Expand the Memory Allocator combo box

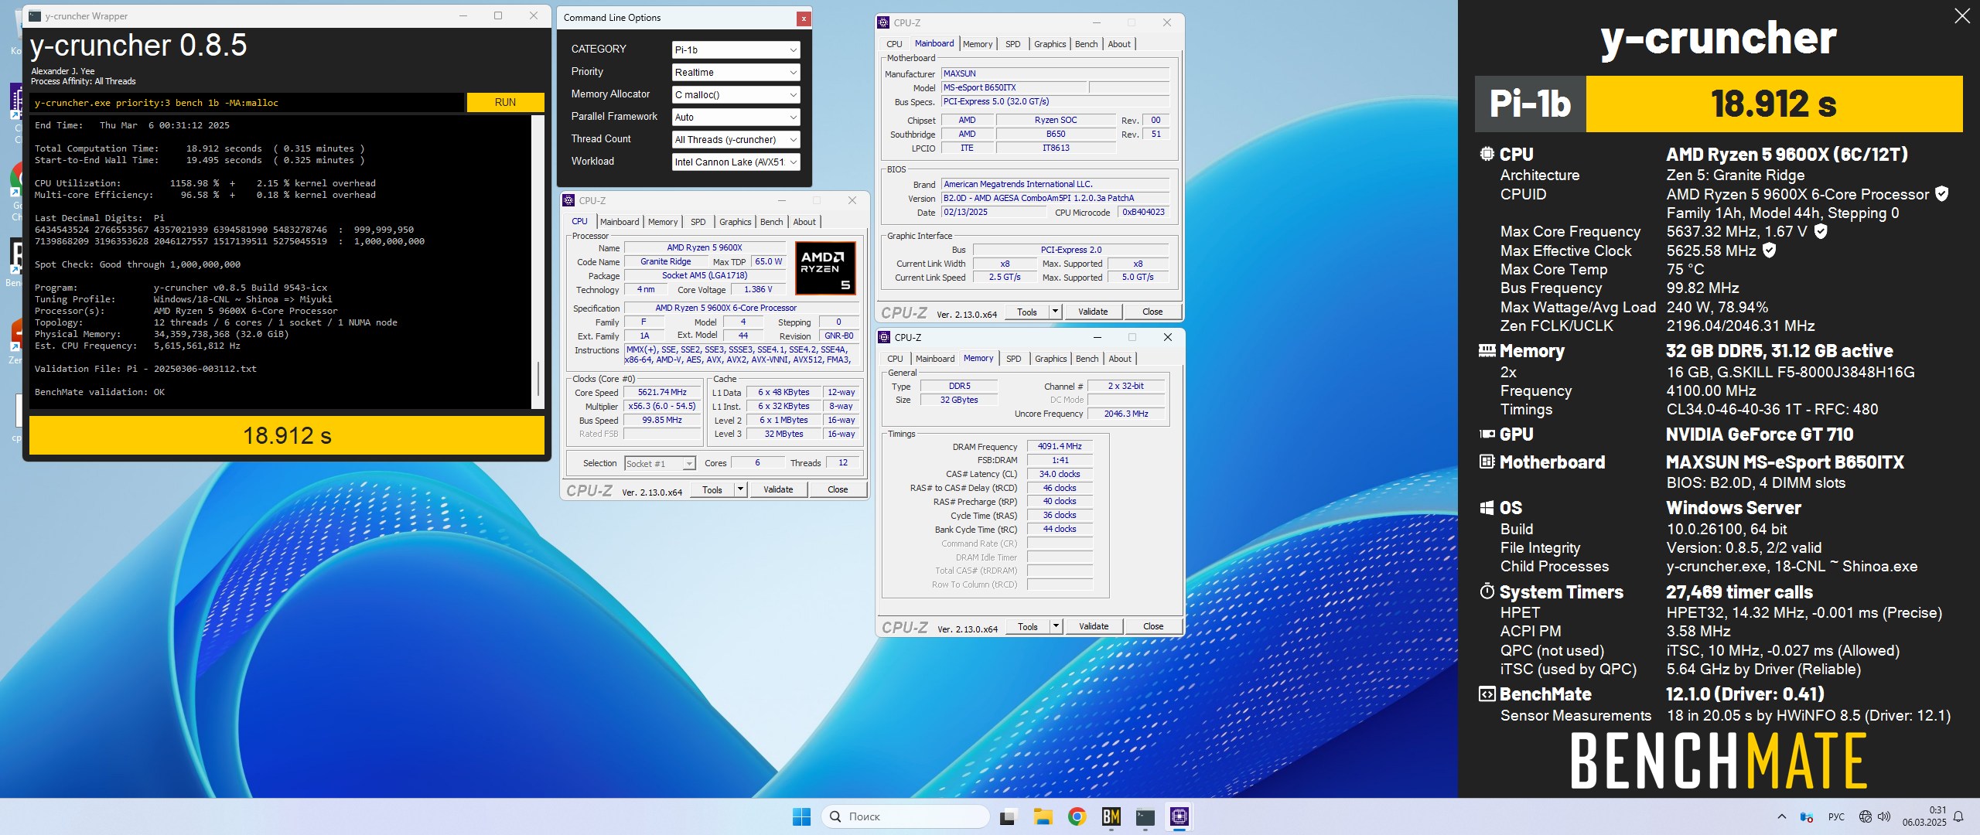pyautogui.click(x=736, y=94)
